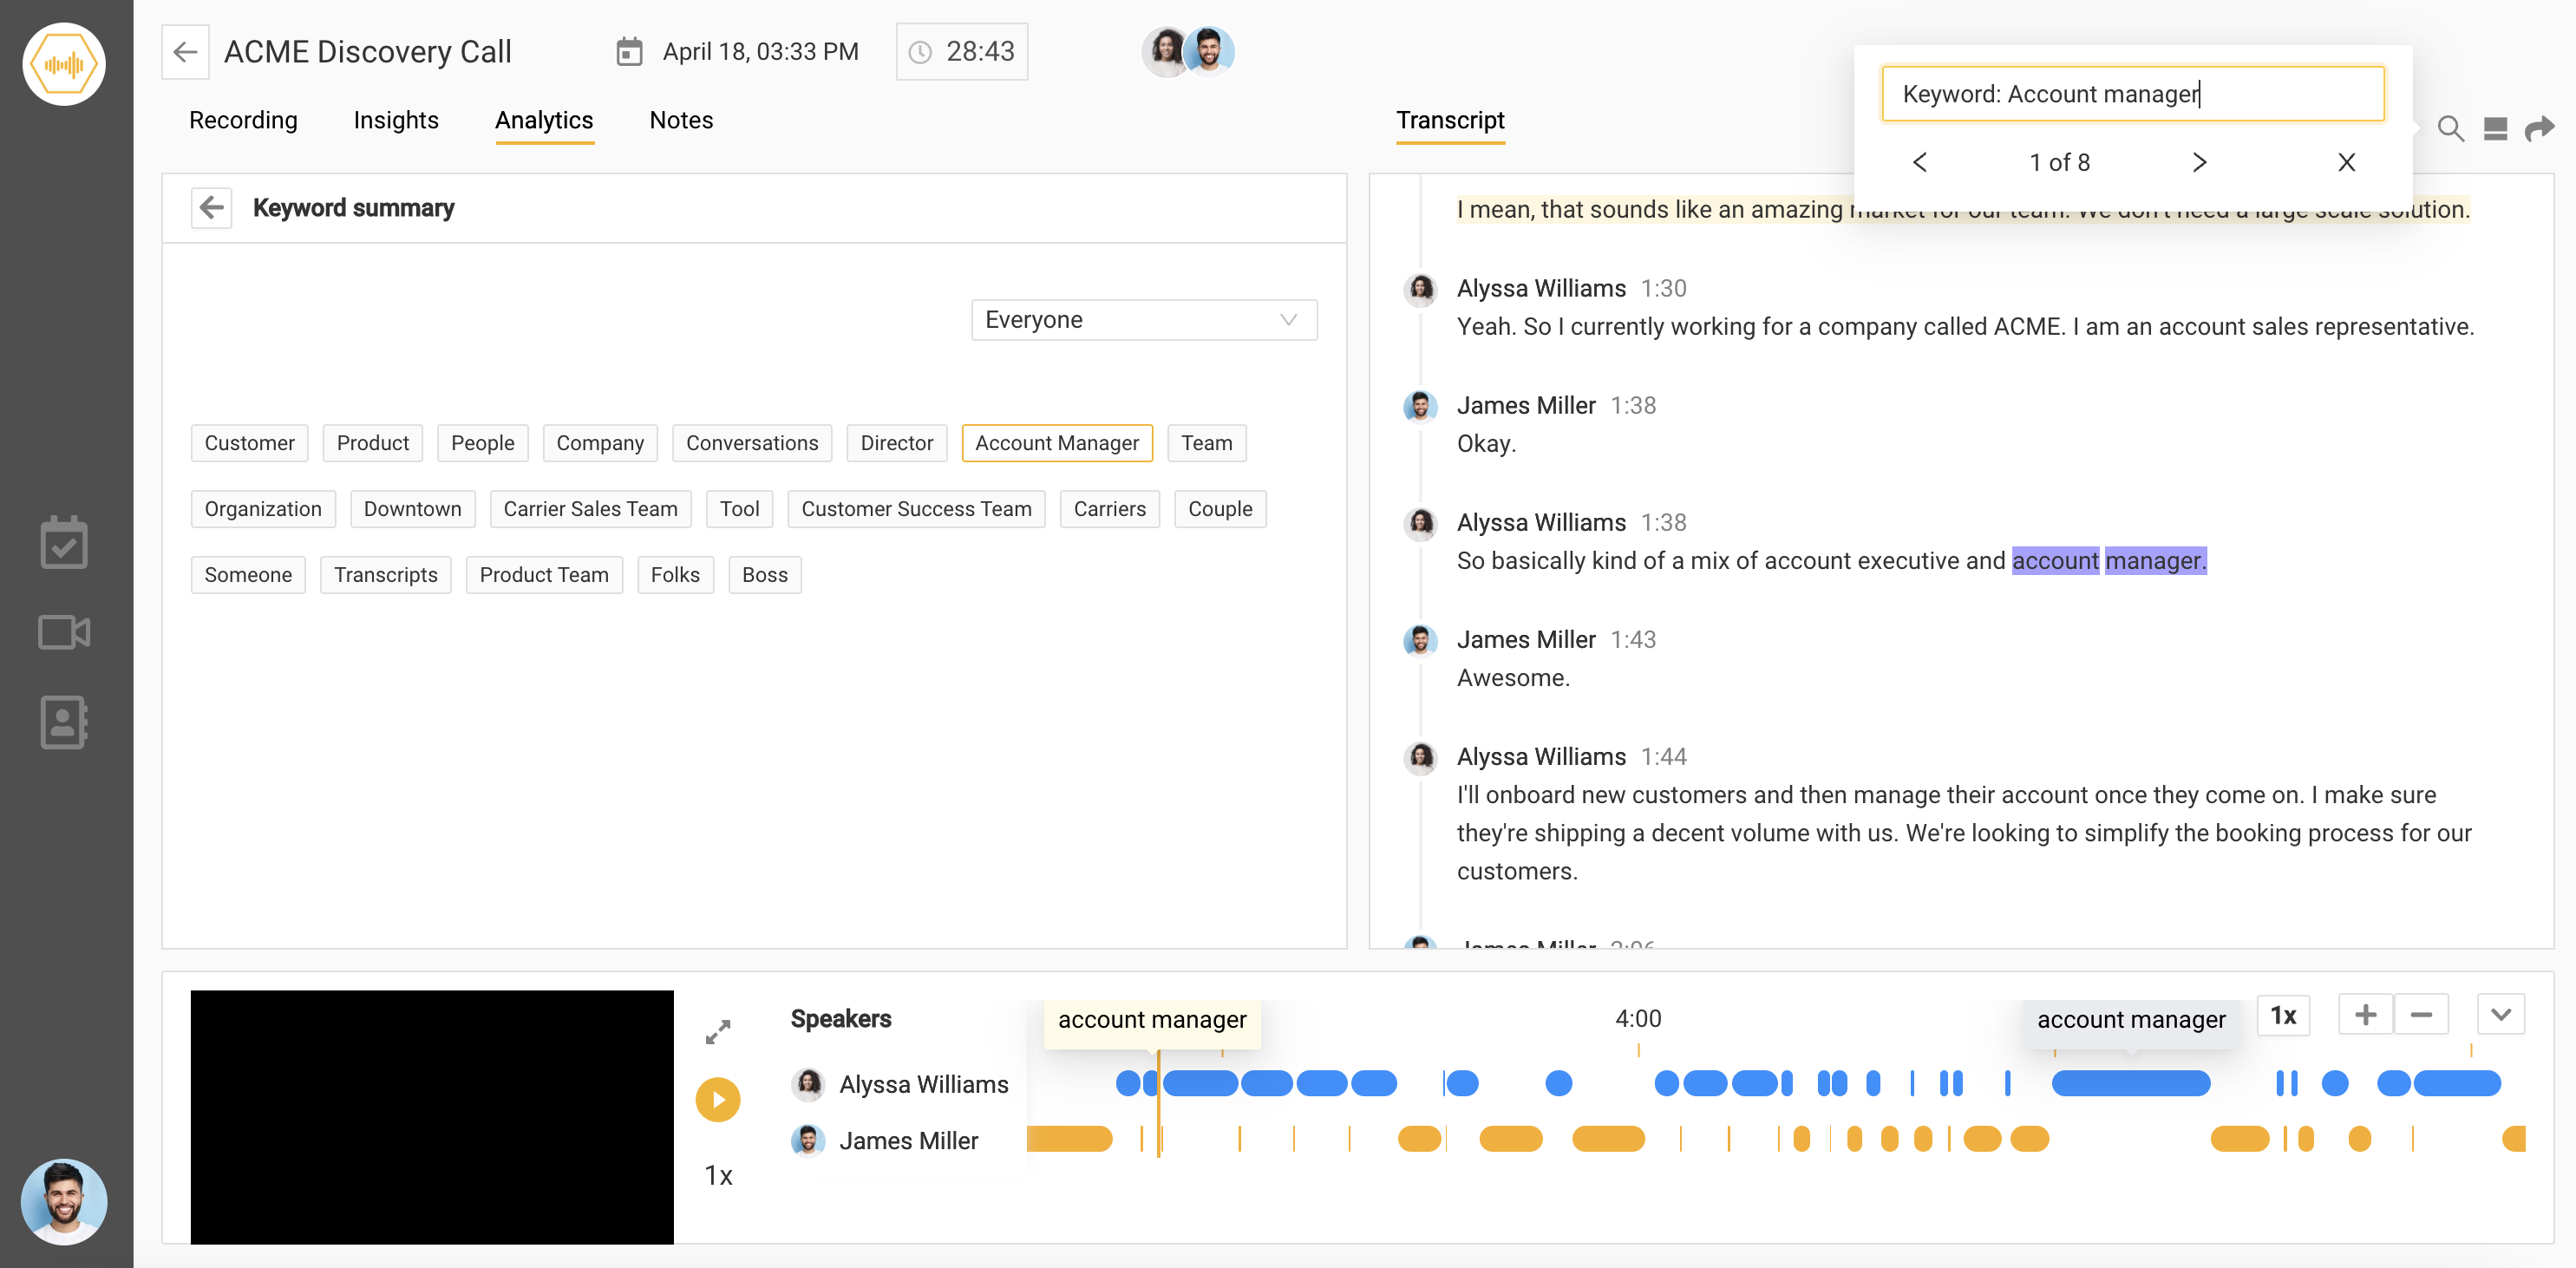The width and height of the screenshot is (2576, 1268).
Task: Switch to the Insights tab
Action: pos(395,120)
